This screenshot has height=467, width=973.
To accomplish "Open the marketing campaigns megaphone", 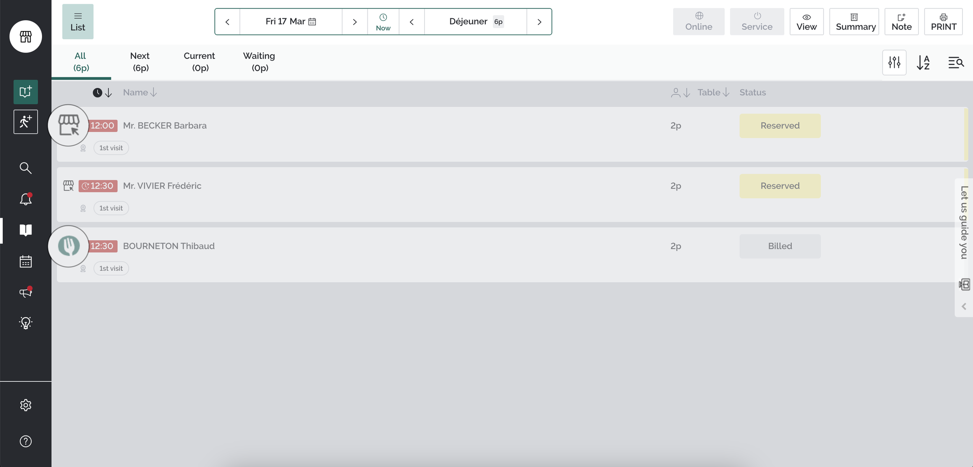I will [25, 292].
